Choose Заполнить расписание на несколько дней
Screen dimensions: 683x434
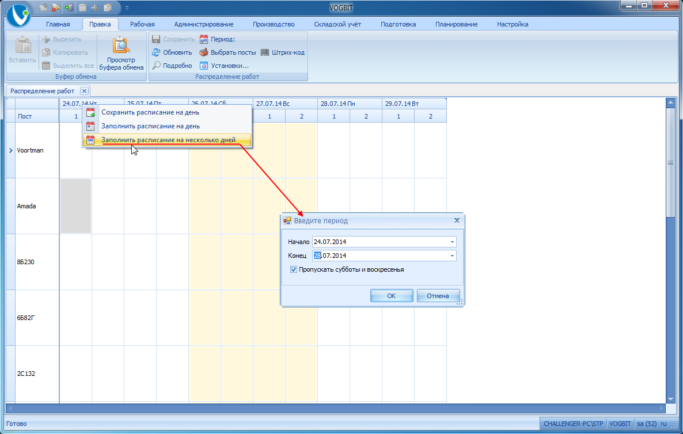click(167, 140)
